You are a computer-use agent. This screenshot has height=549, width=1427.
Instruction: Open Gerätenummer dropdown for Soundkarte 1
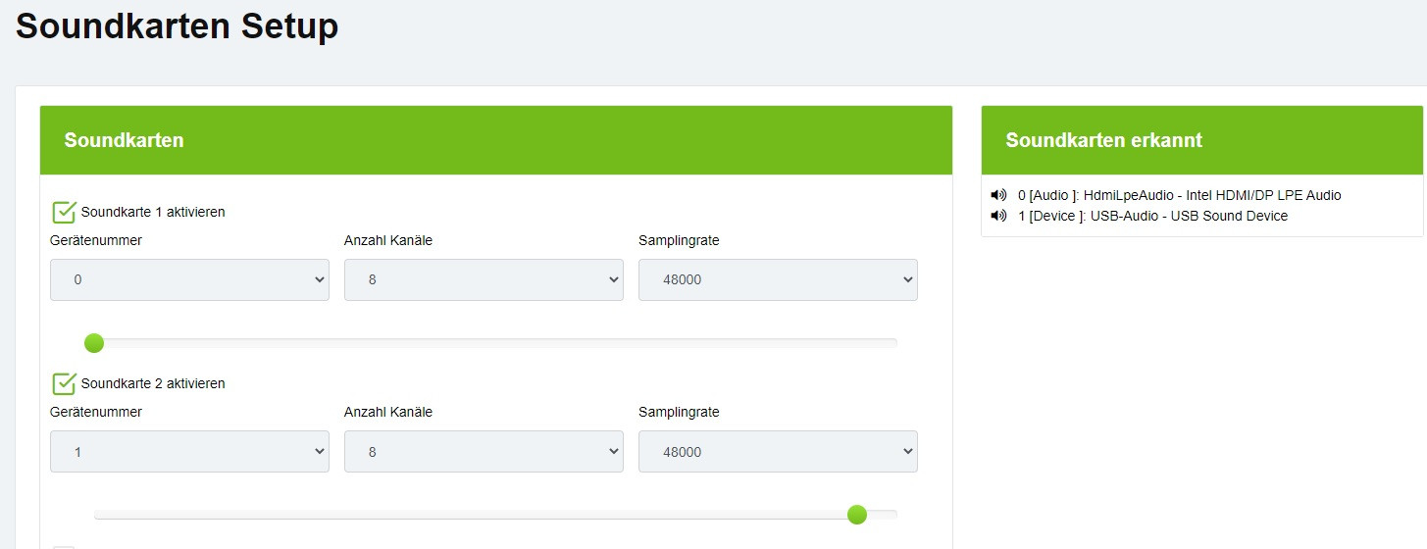pos(189,279)
